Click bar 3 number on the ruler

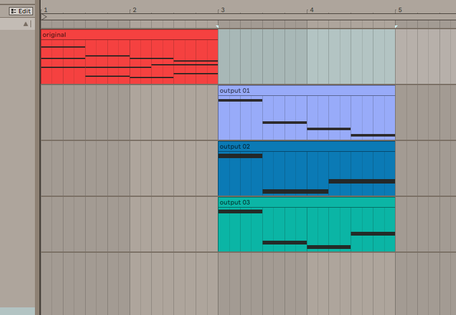[x=223, y=10]
